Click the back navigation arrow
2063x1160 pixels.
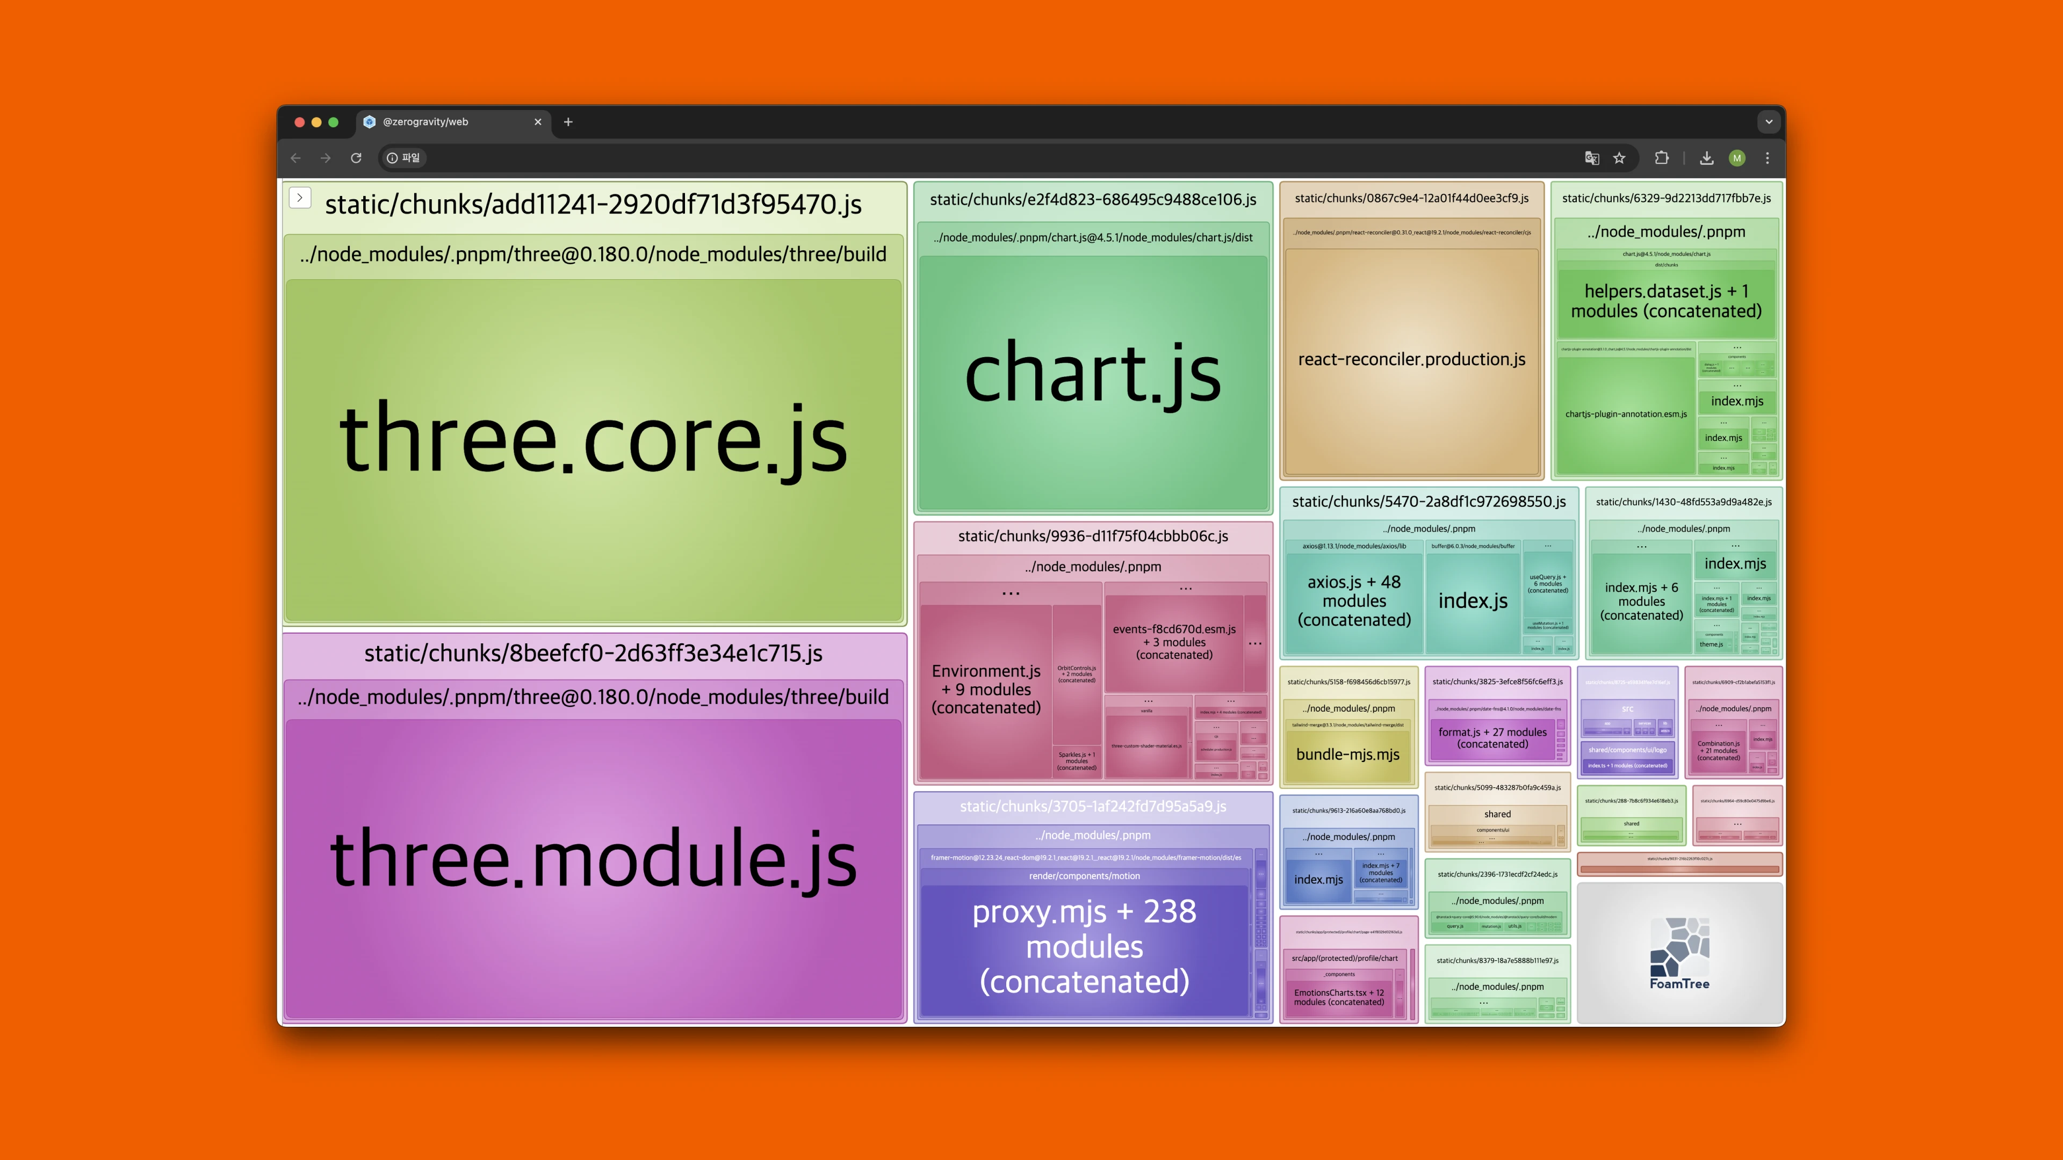[x=295, y=158]
